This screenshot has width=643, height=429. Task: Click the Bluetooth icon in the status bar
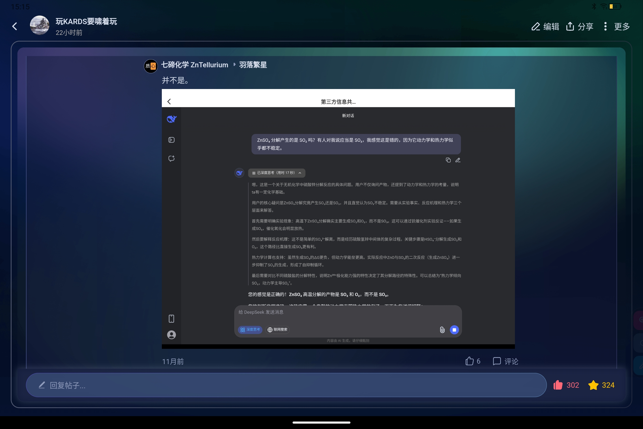pyautogui.click(x=594, y=6)
